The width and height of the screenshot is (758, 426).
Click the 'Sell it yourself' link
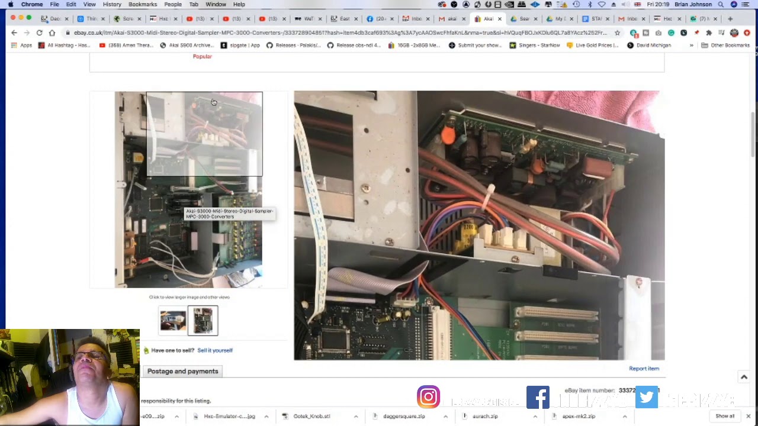[x=215, y=350]
